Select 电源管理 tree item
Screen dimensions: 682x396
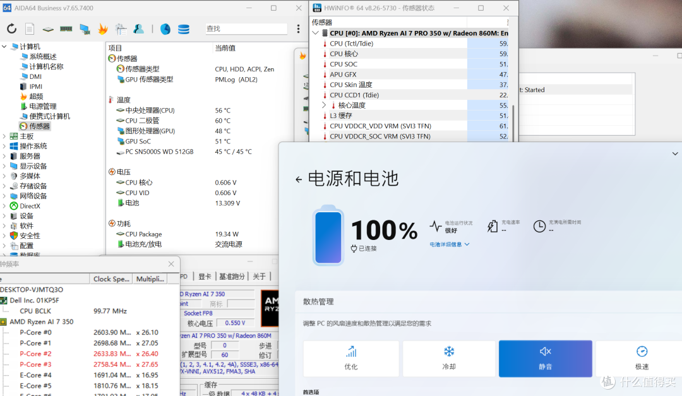tap(43, 106)
